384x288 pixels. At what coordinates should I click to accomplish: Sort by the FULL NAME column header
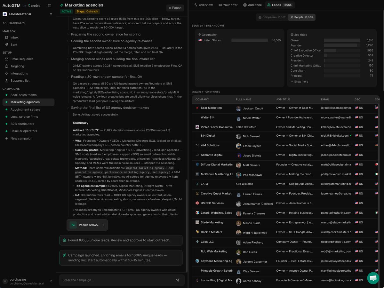(x=244, y=100)
